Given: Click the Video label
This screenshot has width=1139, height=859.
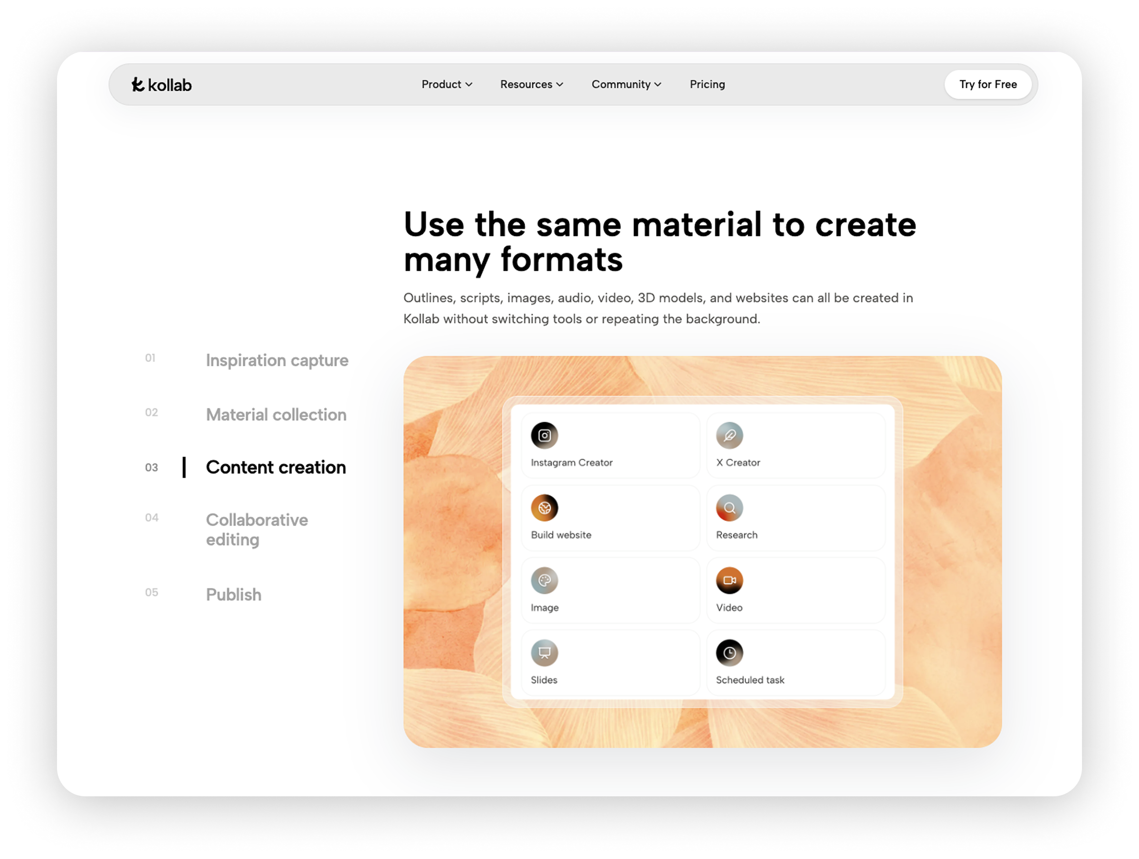Looking at the screenshot, I should coord(729,607).
